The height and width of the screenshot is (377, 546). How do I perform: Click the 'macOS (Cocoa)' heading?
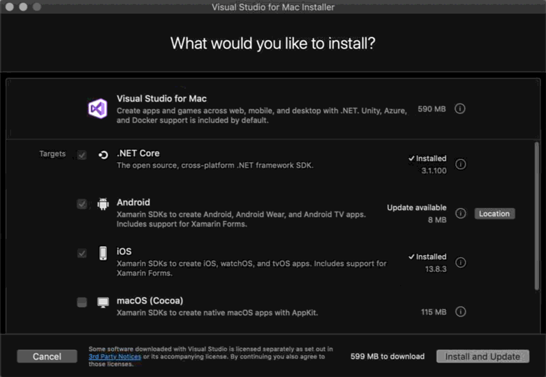pos(150,301)
